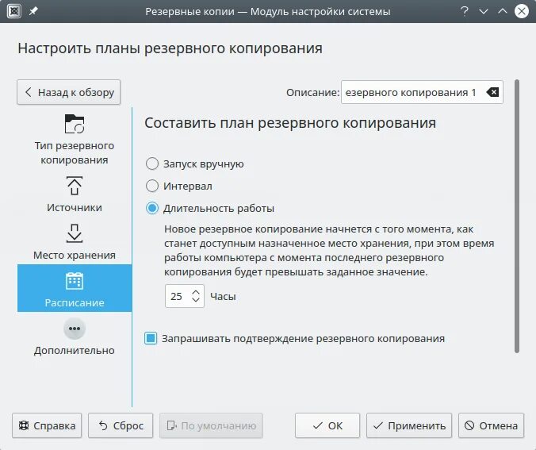This screenshot has height=450, width=536.
Task: Click the Отмена cancel button
Action: [492, 425]
